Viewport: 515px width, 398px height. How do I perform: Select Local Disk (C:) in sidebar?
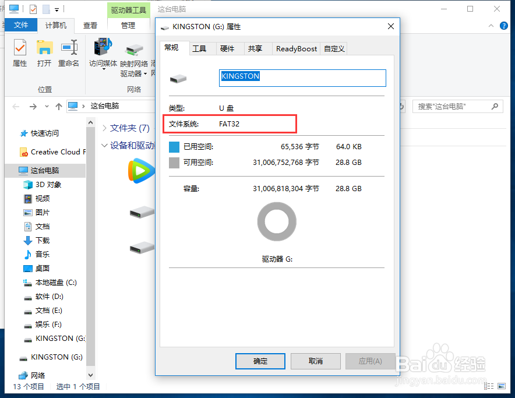[50, 282]
